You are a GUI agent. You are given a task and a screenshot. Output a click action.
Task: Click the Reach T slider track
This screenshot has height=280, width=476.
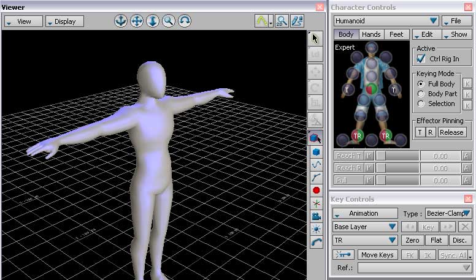tap(397, 156)
